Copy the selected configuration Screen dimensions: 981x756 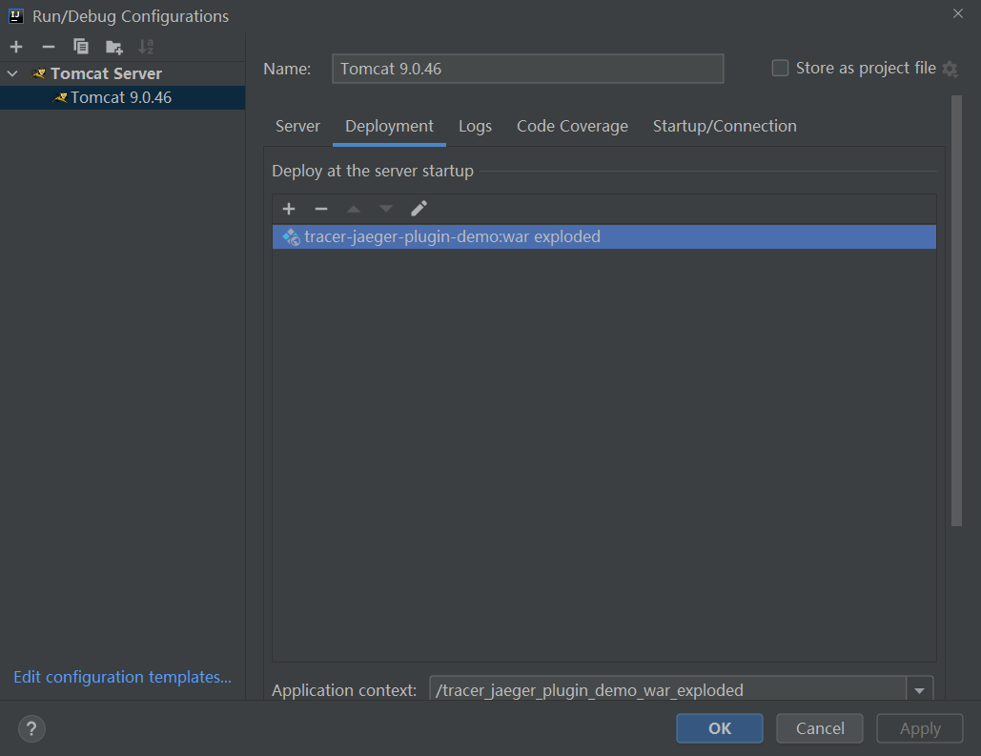(x=81, y=47)
